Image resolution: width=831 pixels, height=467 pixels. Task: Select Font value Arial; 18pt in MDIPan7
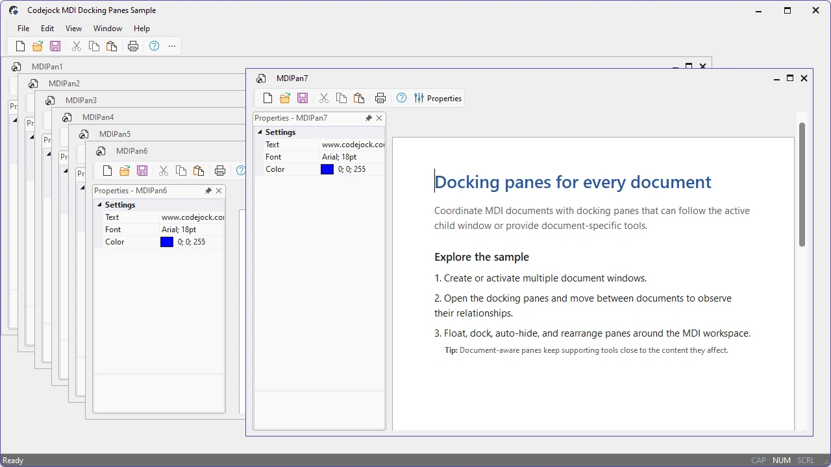coord(353,157)
